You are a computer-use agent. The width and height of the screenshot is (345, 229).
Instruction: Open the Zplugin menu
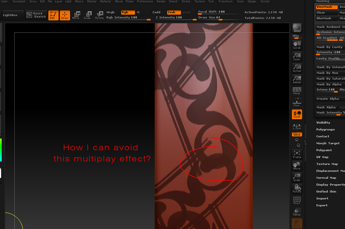point(252,1)
